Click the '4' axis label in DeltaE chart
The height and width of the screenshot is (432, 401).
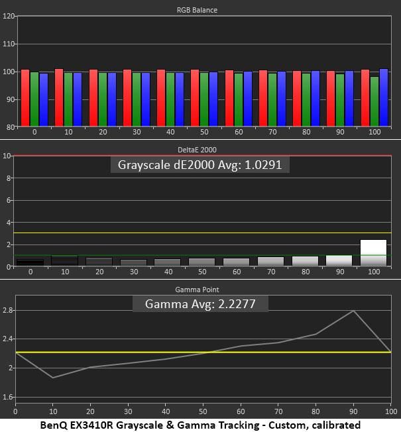point(9,223)
